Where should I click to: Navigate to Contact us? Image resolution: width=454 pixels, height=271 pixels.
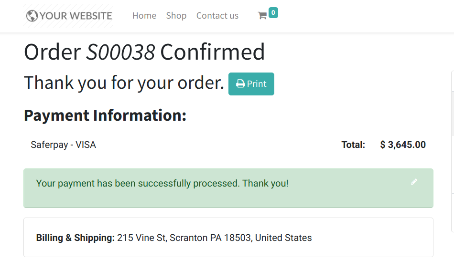click(x=217, y=16)
